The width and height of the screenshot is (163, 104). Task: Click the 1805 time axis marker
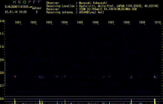[80, 22]
